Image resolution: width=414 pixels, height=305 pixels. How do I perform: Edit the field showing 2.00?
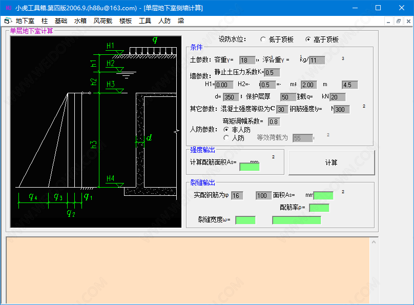(x=309, y=85)
